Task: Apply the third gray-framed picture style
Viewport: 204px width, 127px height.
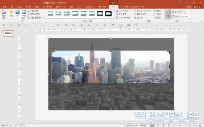Action: (67, 14)
